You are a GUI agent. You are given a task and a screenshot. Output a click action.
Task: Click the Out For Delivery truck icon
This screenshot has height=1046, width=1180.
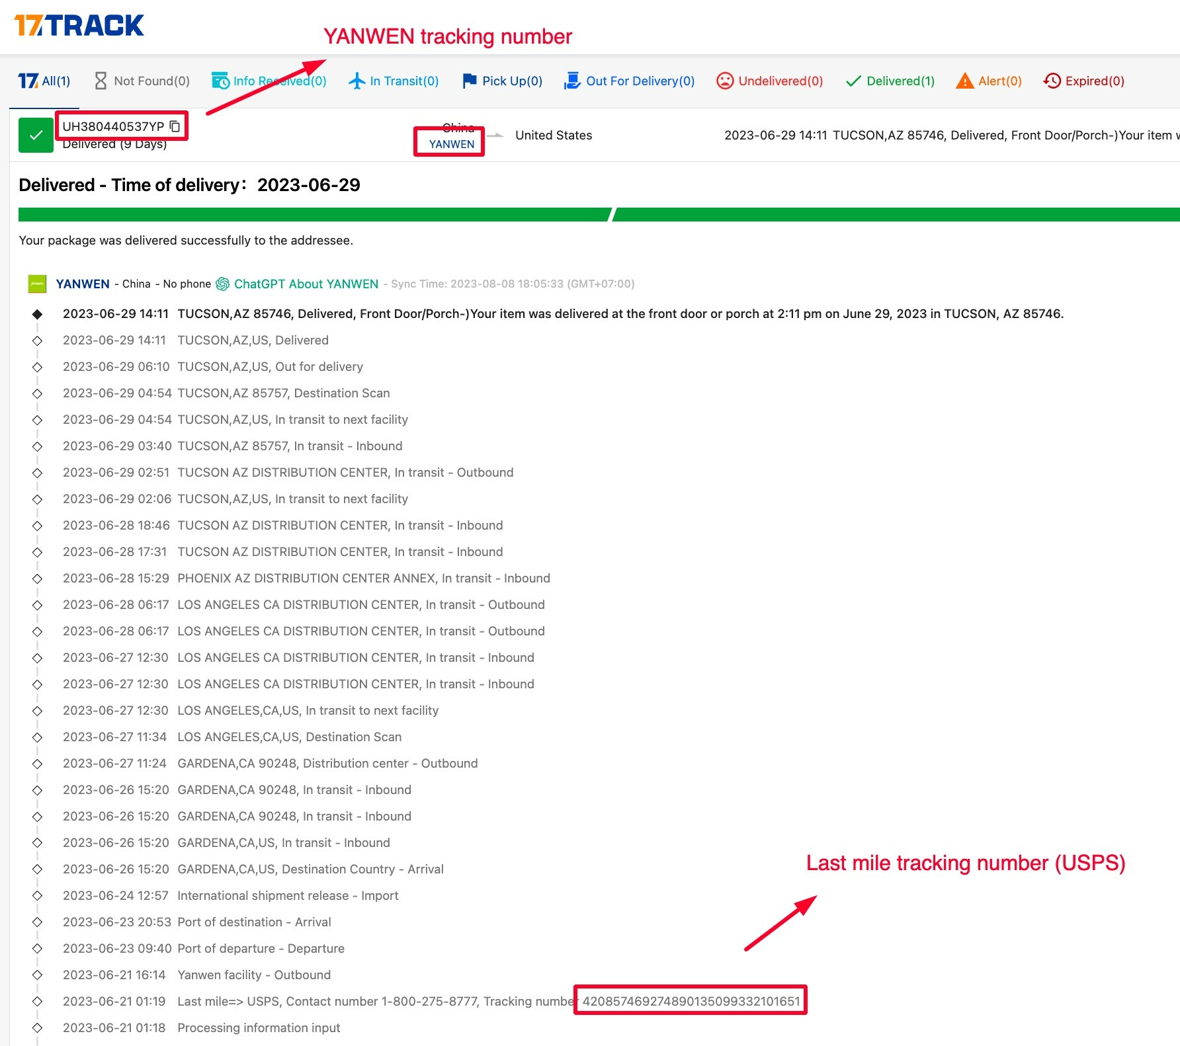pyautogui.click(x=571, y=81)
